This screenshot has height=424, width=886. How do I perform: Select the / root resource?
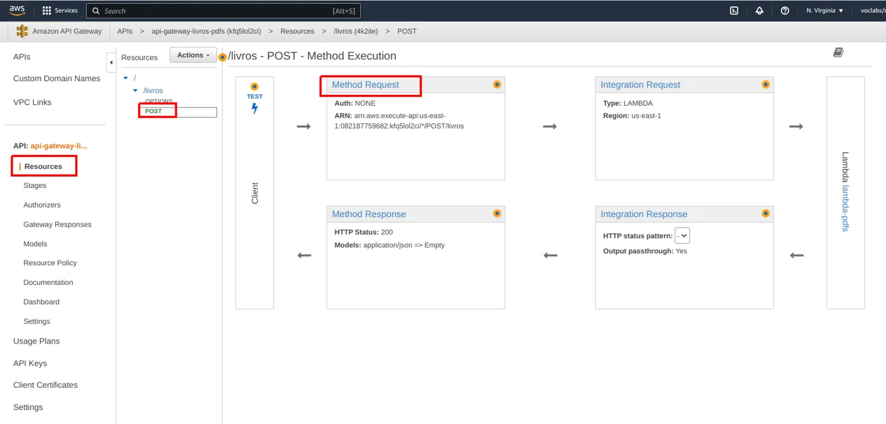[135, 78]
